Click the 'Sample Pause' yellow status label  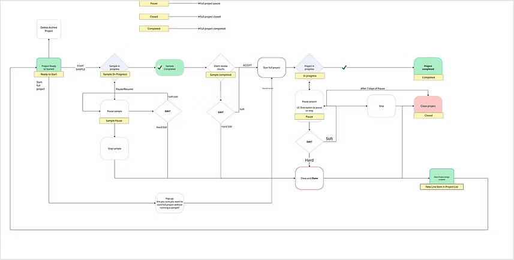coord(114,121)
